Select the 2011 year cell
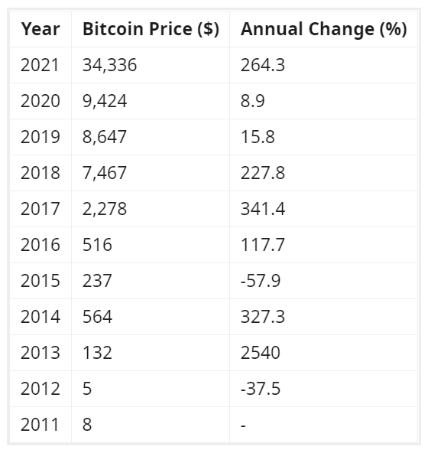This screenshot has height=453, width=431. 41,425
